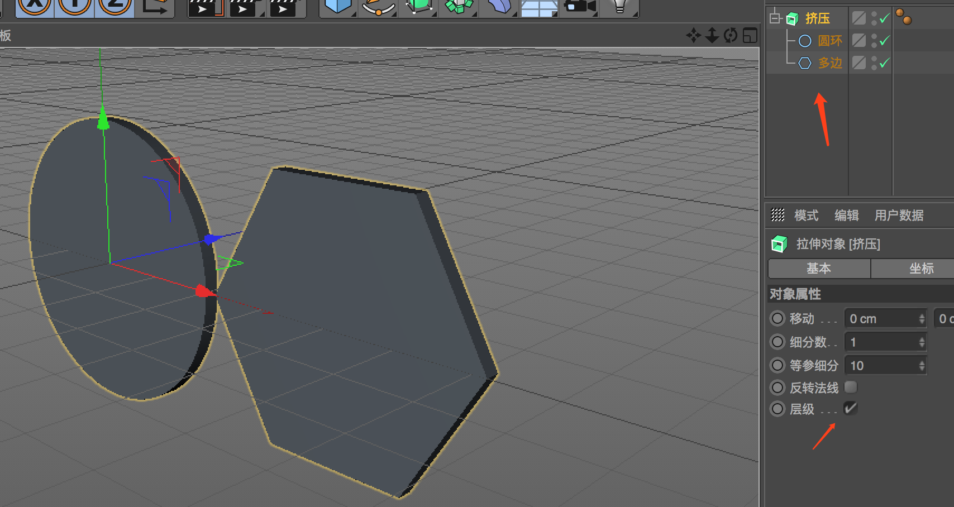
Task: Click the material tag on 挤压
Action: coord(904,17)
